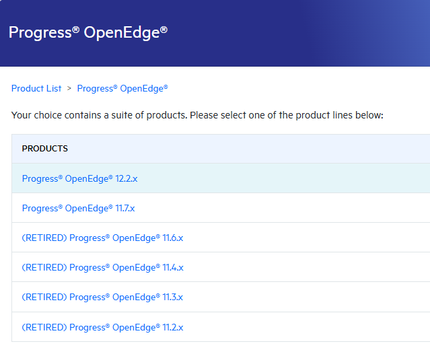Open retired OpenEdge 11.3.x entry
Image resolution: width=430 pixels, height=350 pixels.
[x=102, y=297]
